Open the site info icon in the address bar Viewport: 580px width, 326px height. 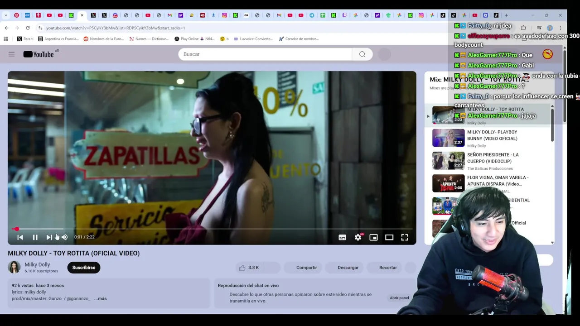pos(40,28)
